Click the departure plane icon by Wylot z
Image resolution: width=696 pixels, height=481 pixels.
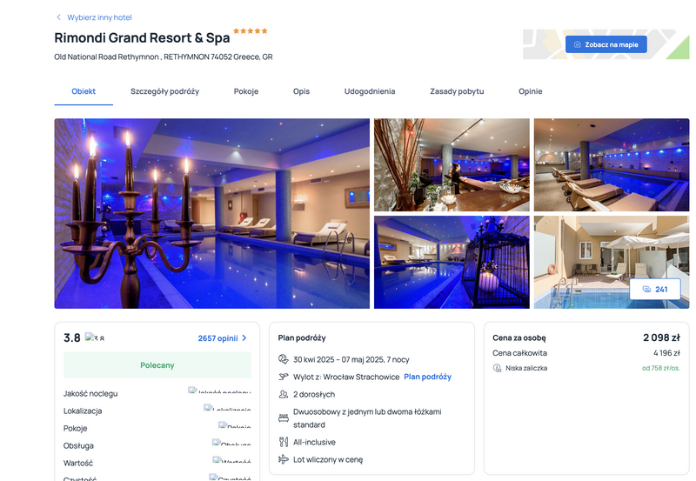point(284,377)
